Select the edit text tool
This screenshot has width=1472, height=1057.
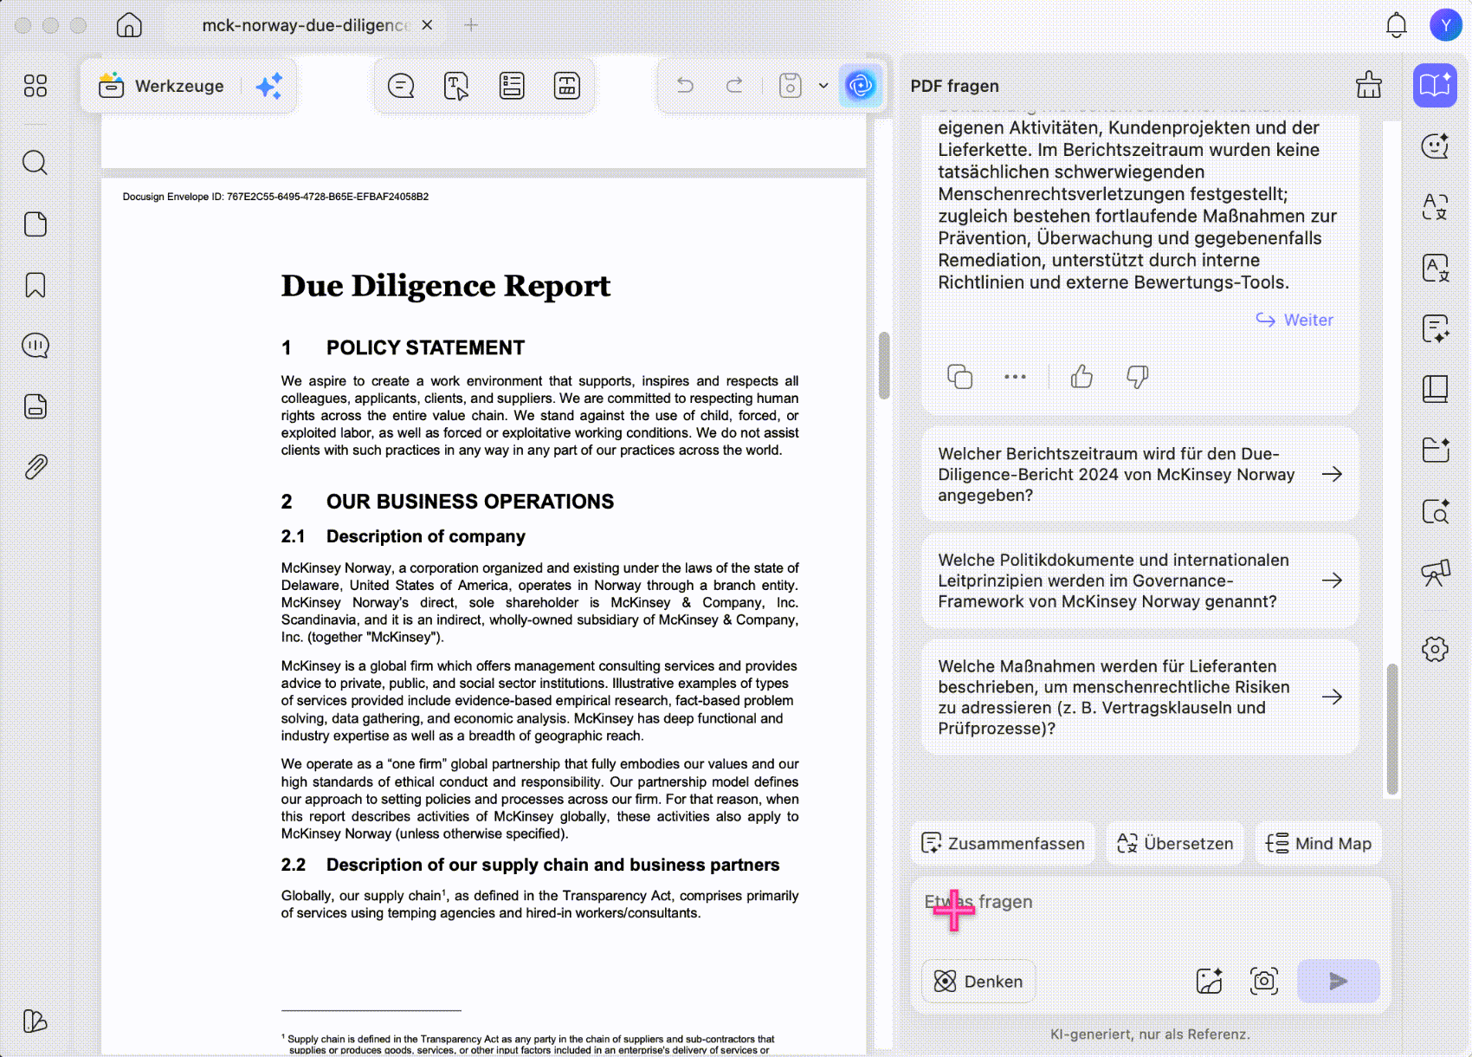[x=456, y=86]
